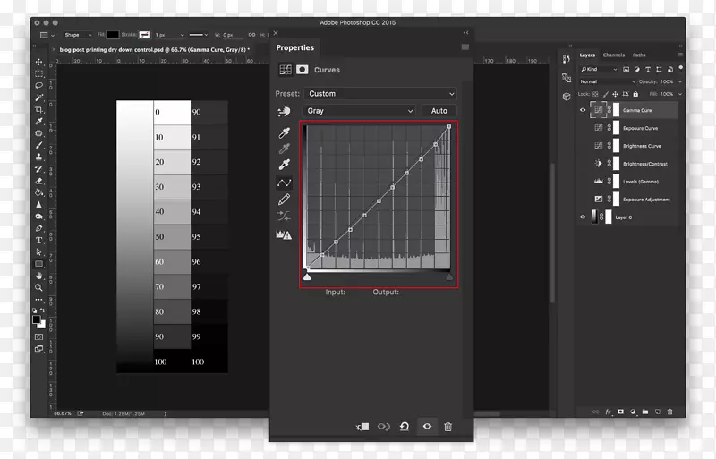Toggle lock position
Viewport: 716px width, 459px height.
tap(615, 94)
